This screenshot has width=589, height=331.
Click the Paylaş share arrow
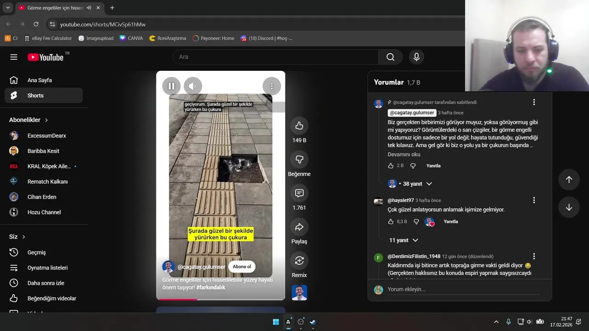tap(299, 227)
